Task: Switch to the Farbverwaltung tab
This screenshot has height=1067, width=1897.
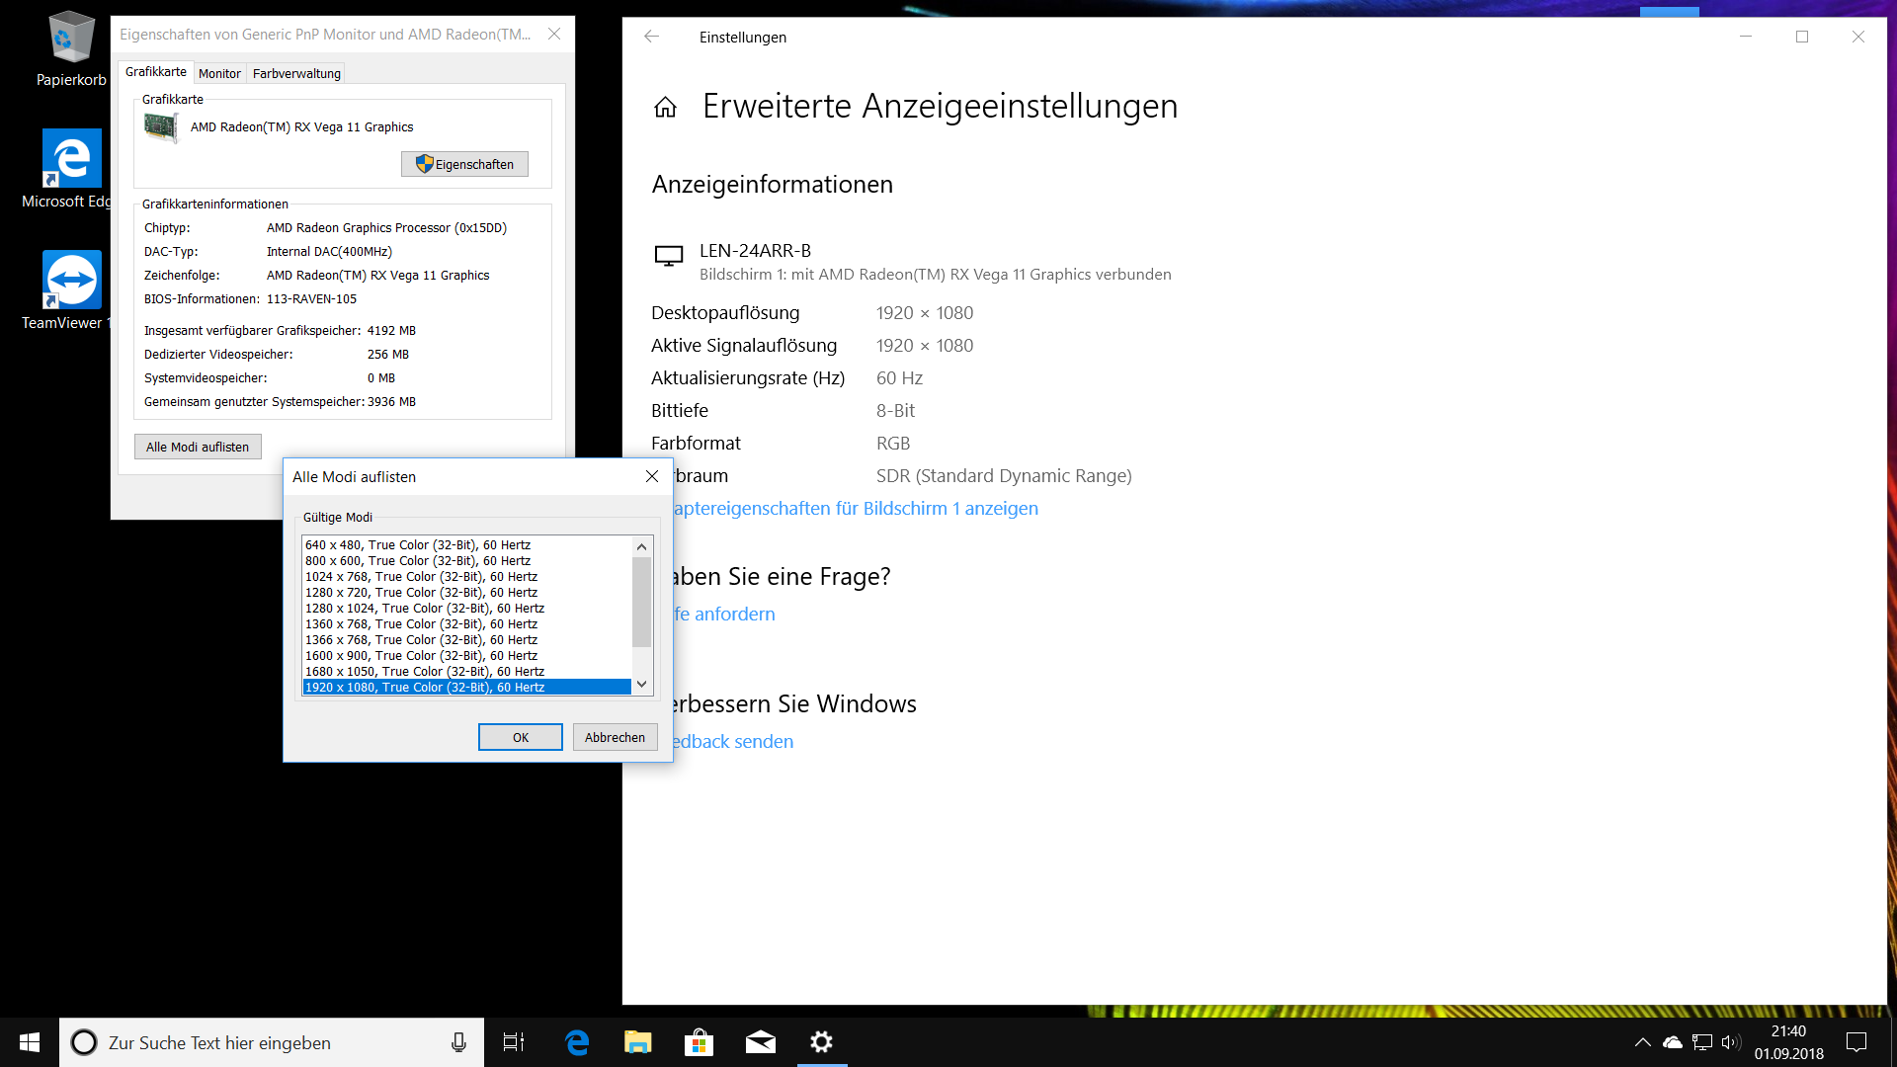Action: pyautogui.click(x=296, y=73)
